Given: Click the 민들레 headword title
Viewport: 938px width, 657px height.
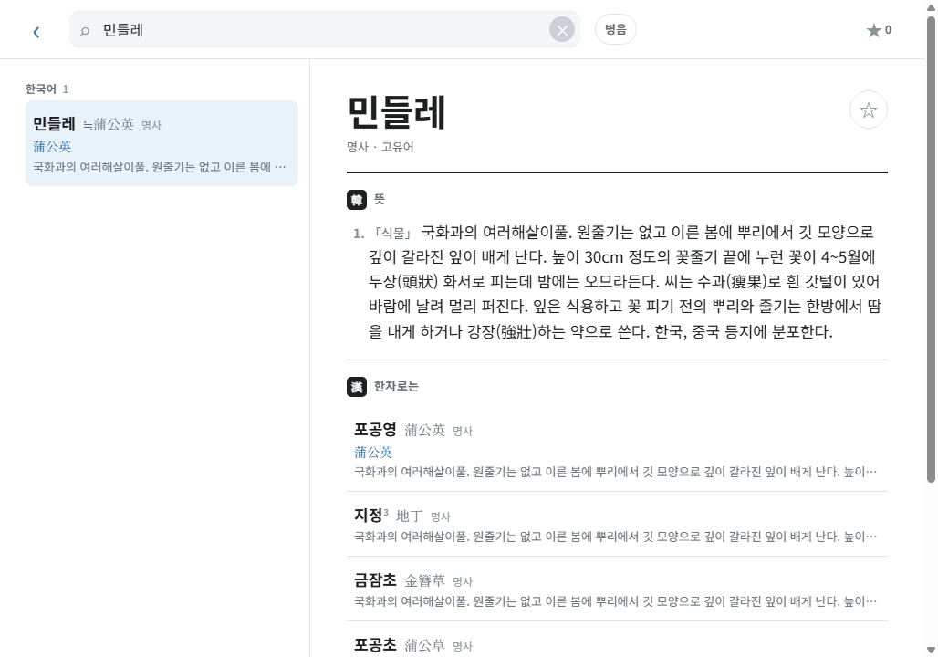Looking at the screenshot, I should click(x=397, y=112).
